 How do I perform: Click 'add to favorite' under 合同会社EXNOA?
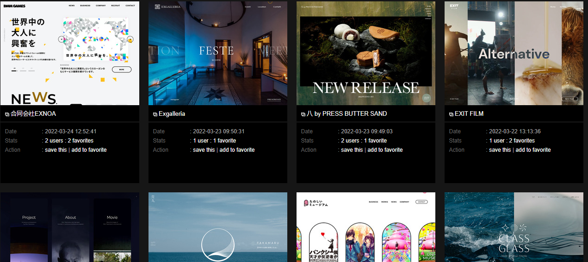89,150
